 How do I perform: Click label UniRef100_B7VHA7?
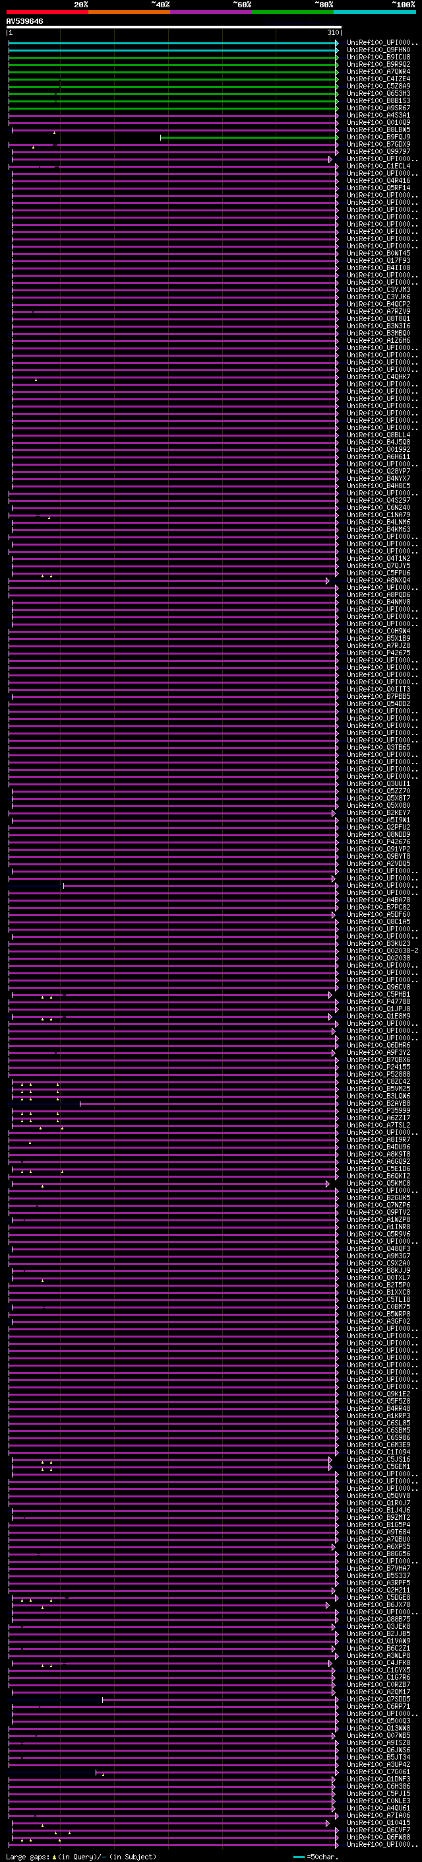(378, 1568)
